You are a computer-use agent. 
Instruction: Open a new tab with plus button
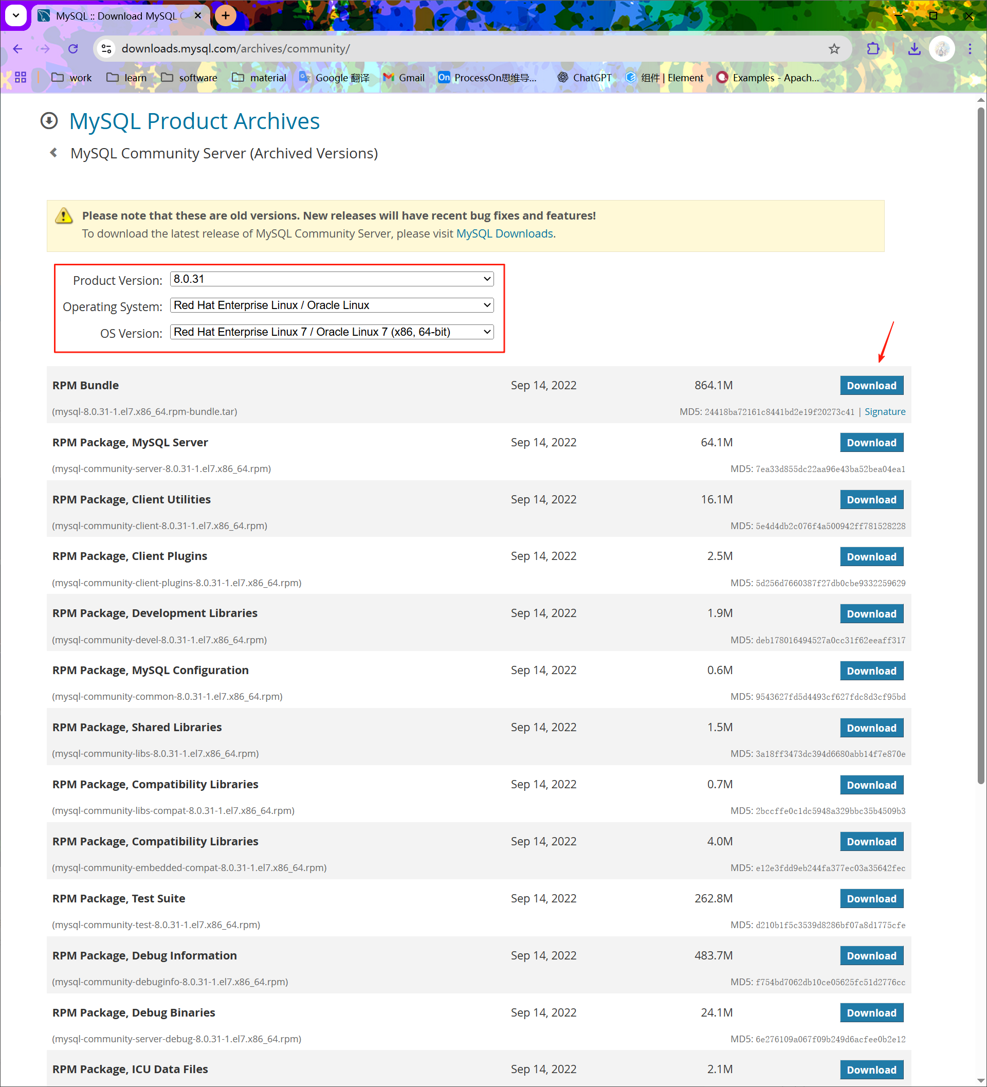225,15
